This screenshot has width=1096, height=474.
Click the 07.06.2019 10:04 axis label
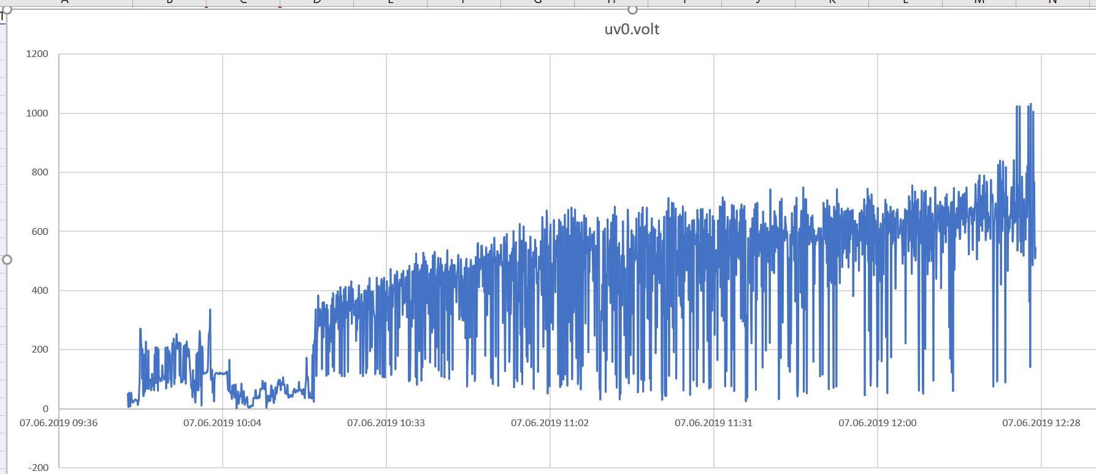(222, 423)
